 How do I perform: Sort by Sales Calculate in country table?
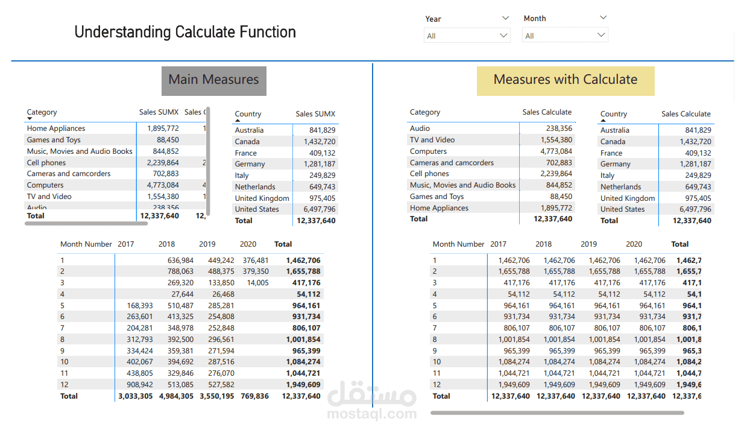tap(686, 114)
